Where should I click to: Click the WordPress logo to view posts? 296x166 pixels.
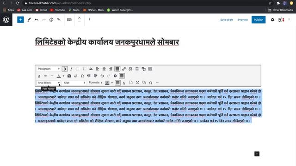[x=6, y=19]
